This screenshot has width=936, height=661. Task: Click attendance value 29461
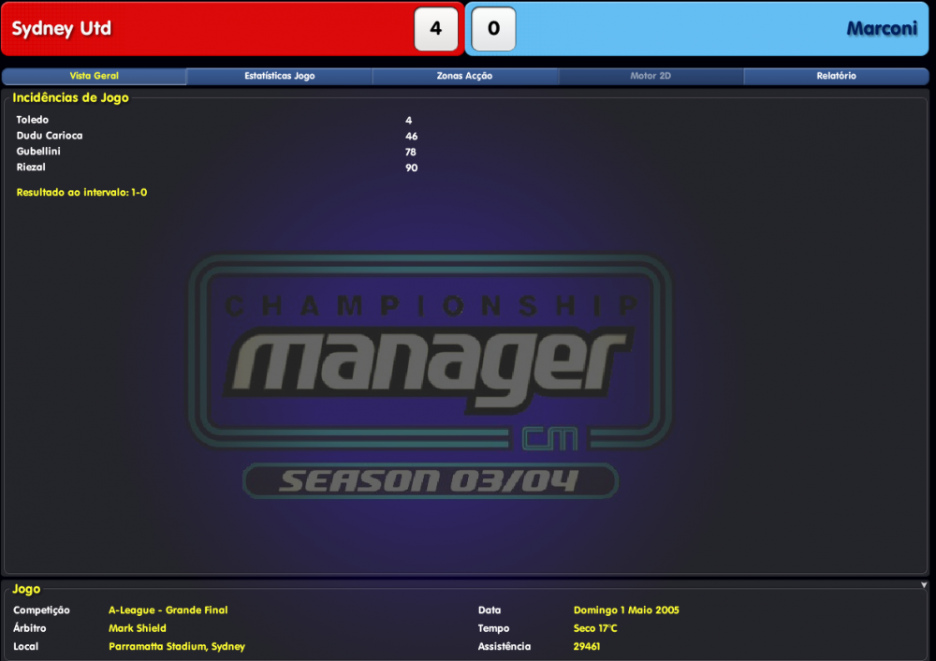pos(586,646)
